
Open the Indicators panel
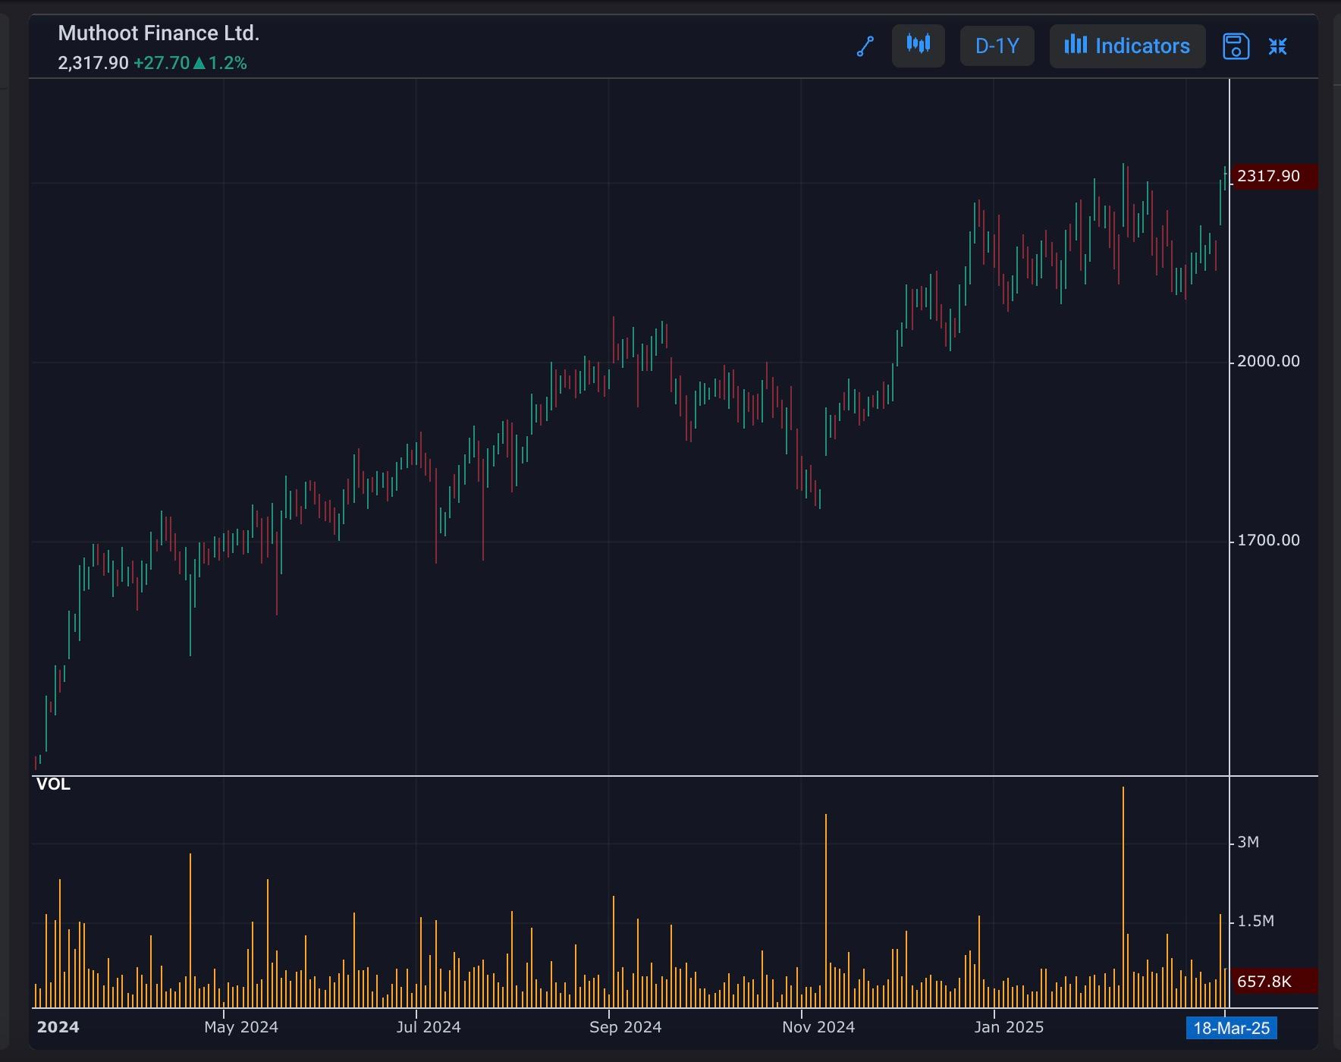click(1127, 46)
